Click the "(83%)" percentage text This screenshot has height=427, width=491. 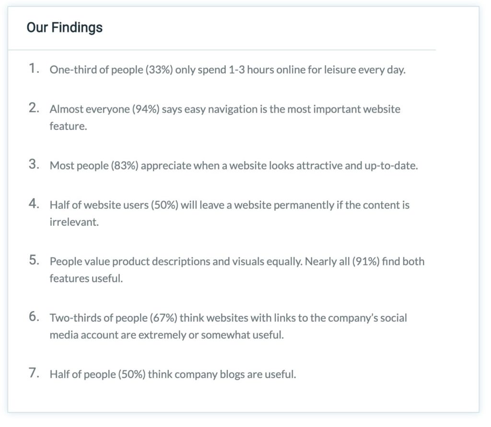coord(125,166)
